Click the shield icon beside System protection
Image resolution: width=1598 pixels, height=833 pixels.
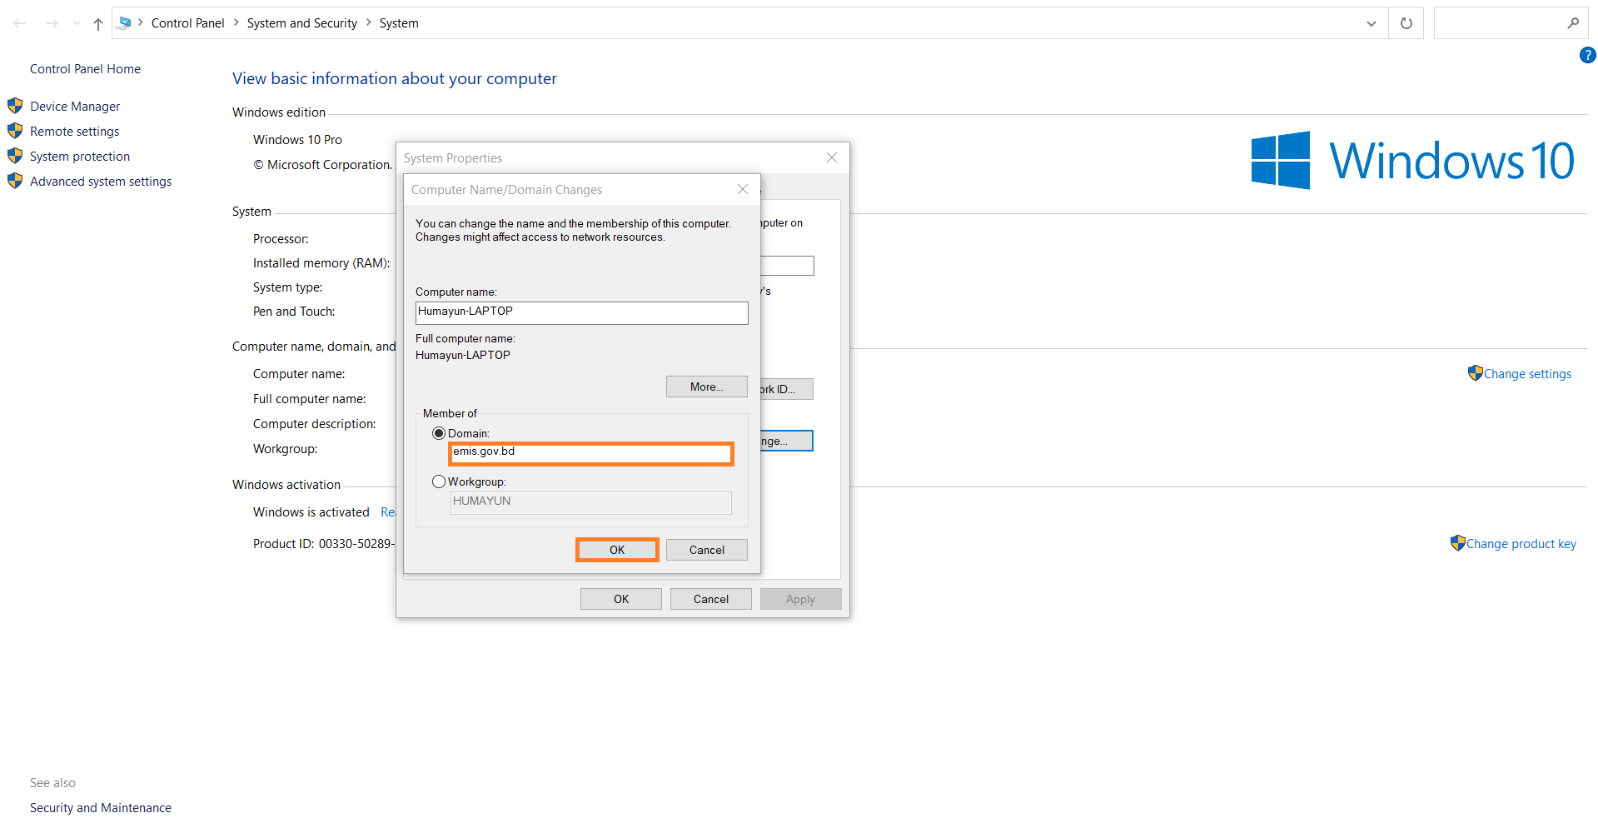pyautogui.click(x=15, y=156)
